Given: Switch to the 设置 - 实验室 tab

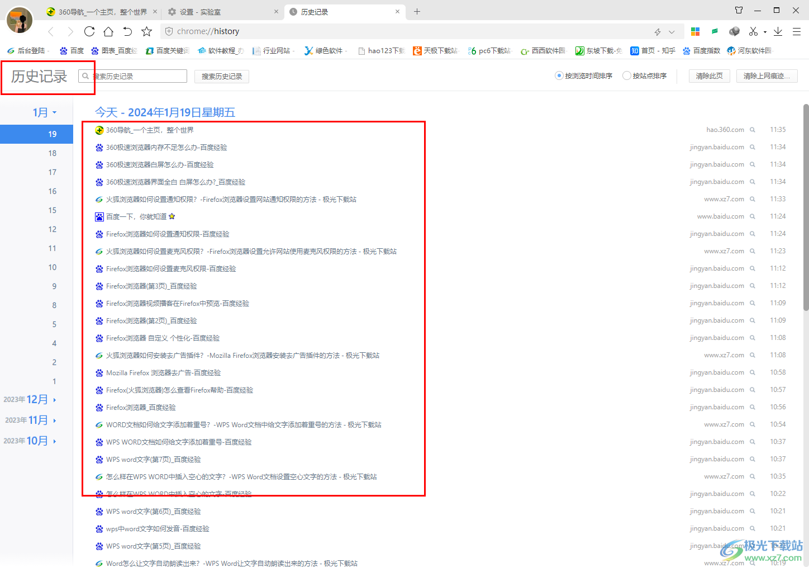Looking at the screenshot, I should [223, 12].
